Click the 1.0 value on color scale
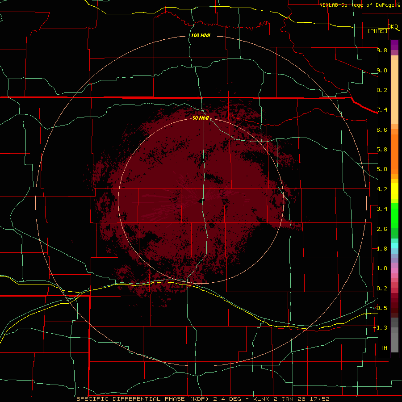The width and height of the screenshot is (402, 402). pyautogui.click(x=382, y=268)
